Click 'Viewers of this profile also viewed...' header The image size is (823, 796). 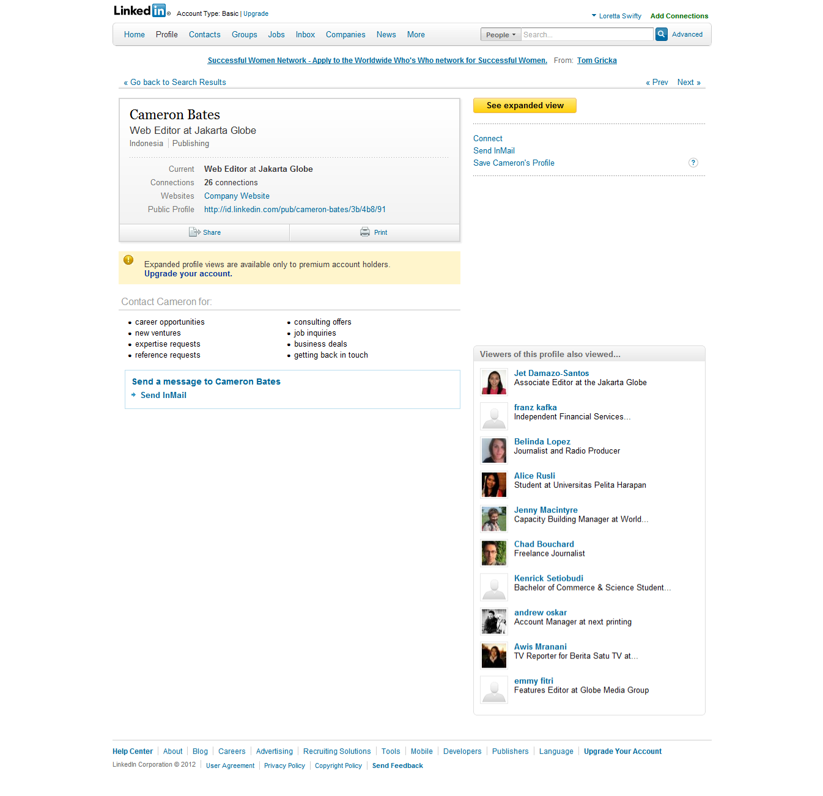coord(550,355)
